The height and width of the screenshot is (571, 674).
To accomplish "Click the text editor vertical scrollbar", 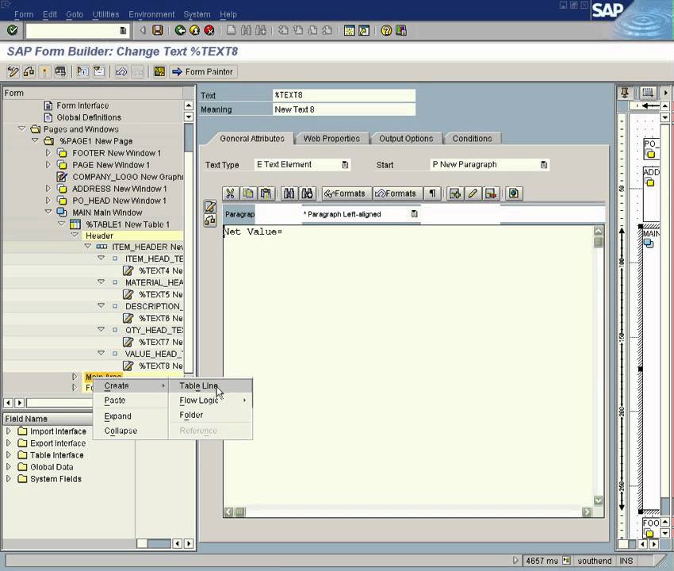I will (x=598, y=366).
